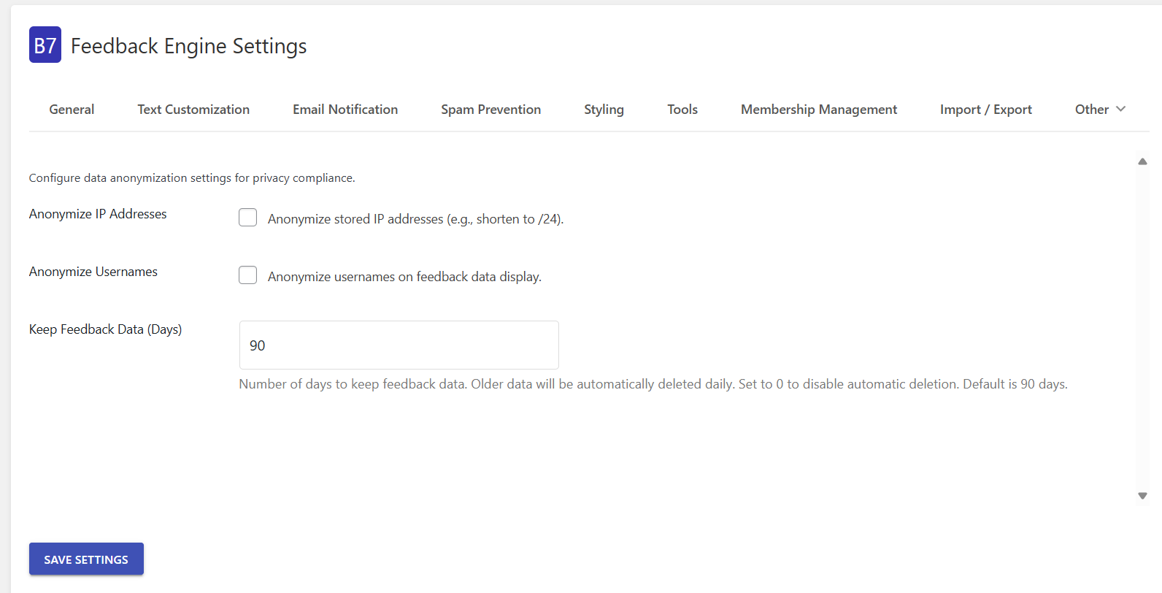Open the Import / Export tab
This screenshot has width=1162, height=593.
point(986,109)
